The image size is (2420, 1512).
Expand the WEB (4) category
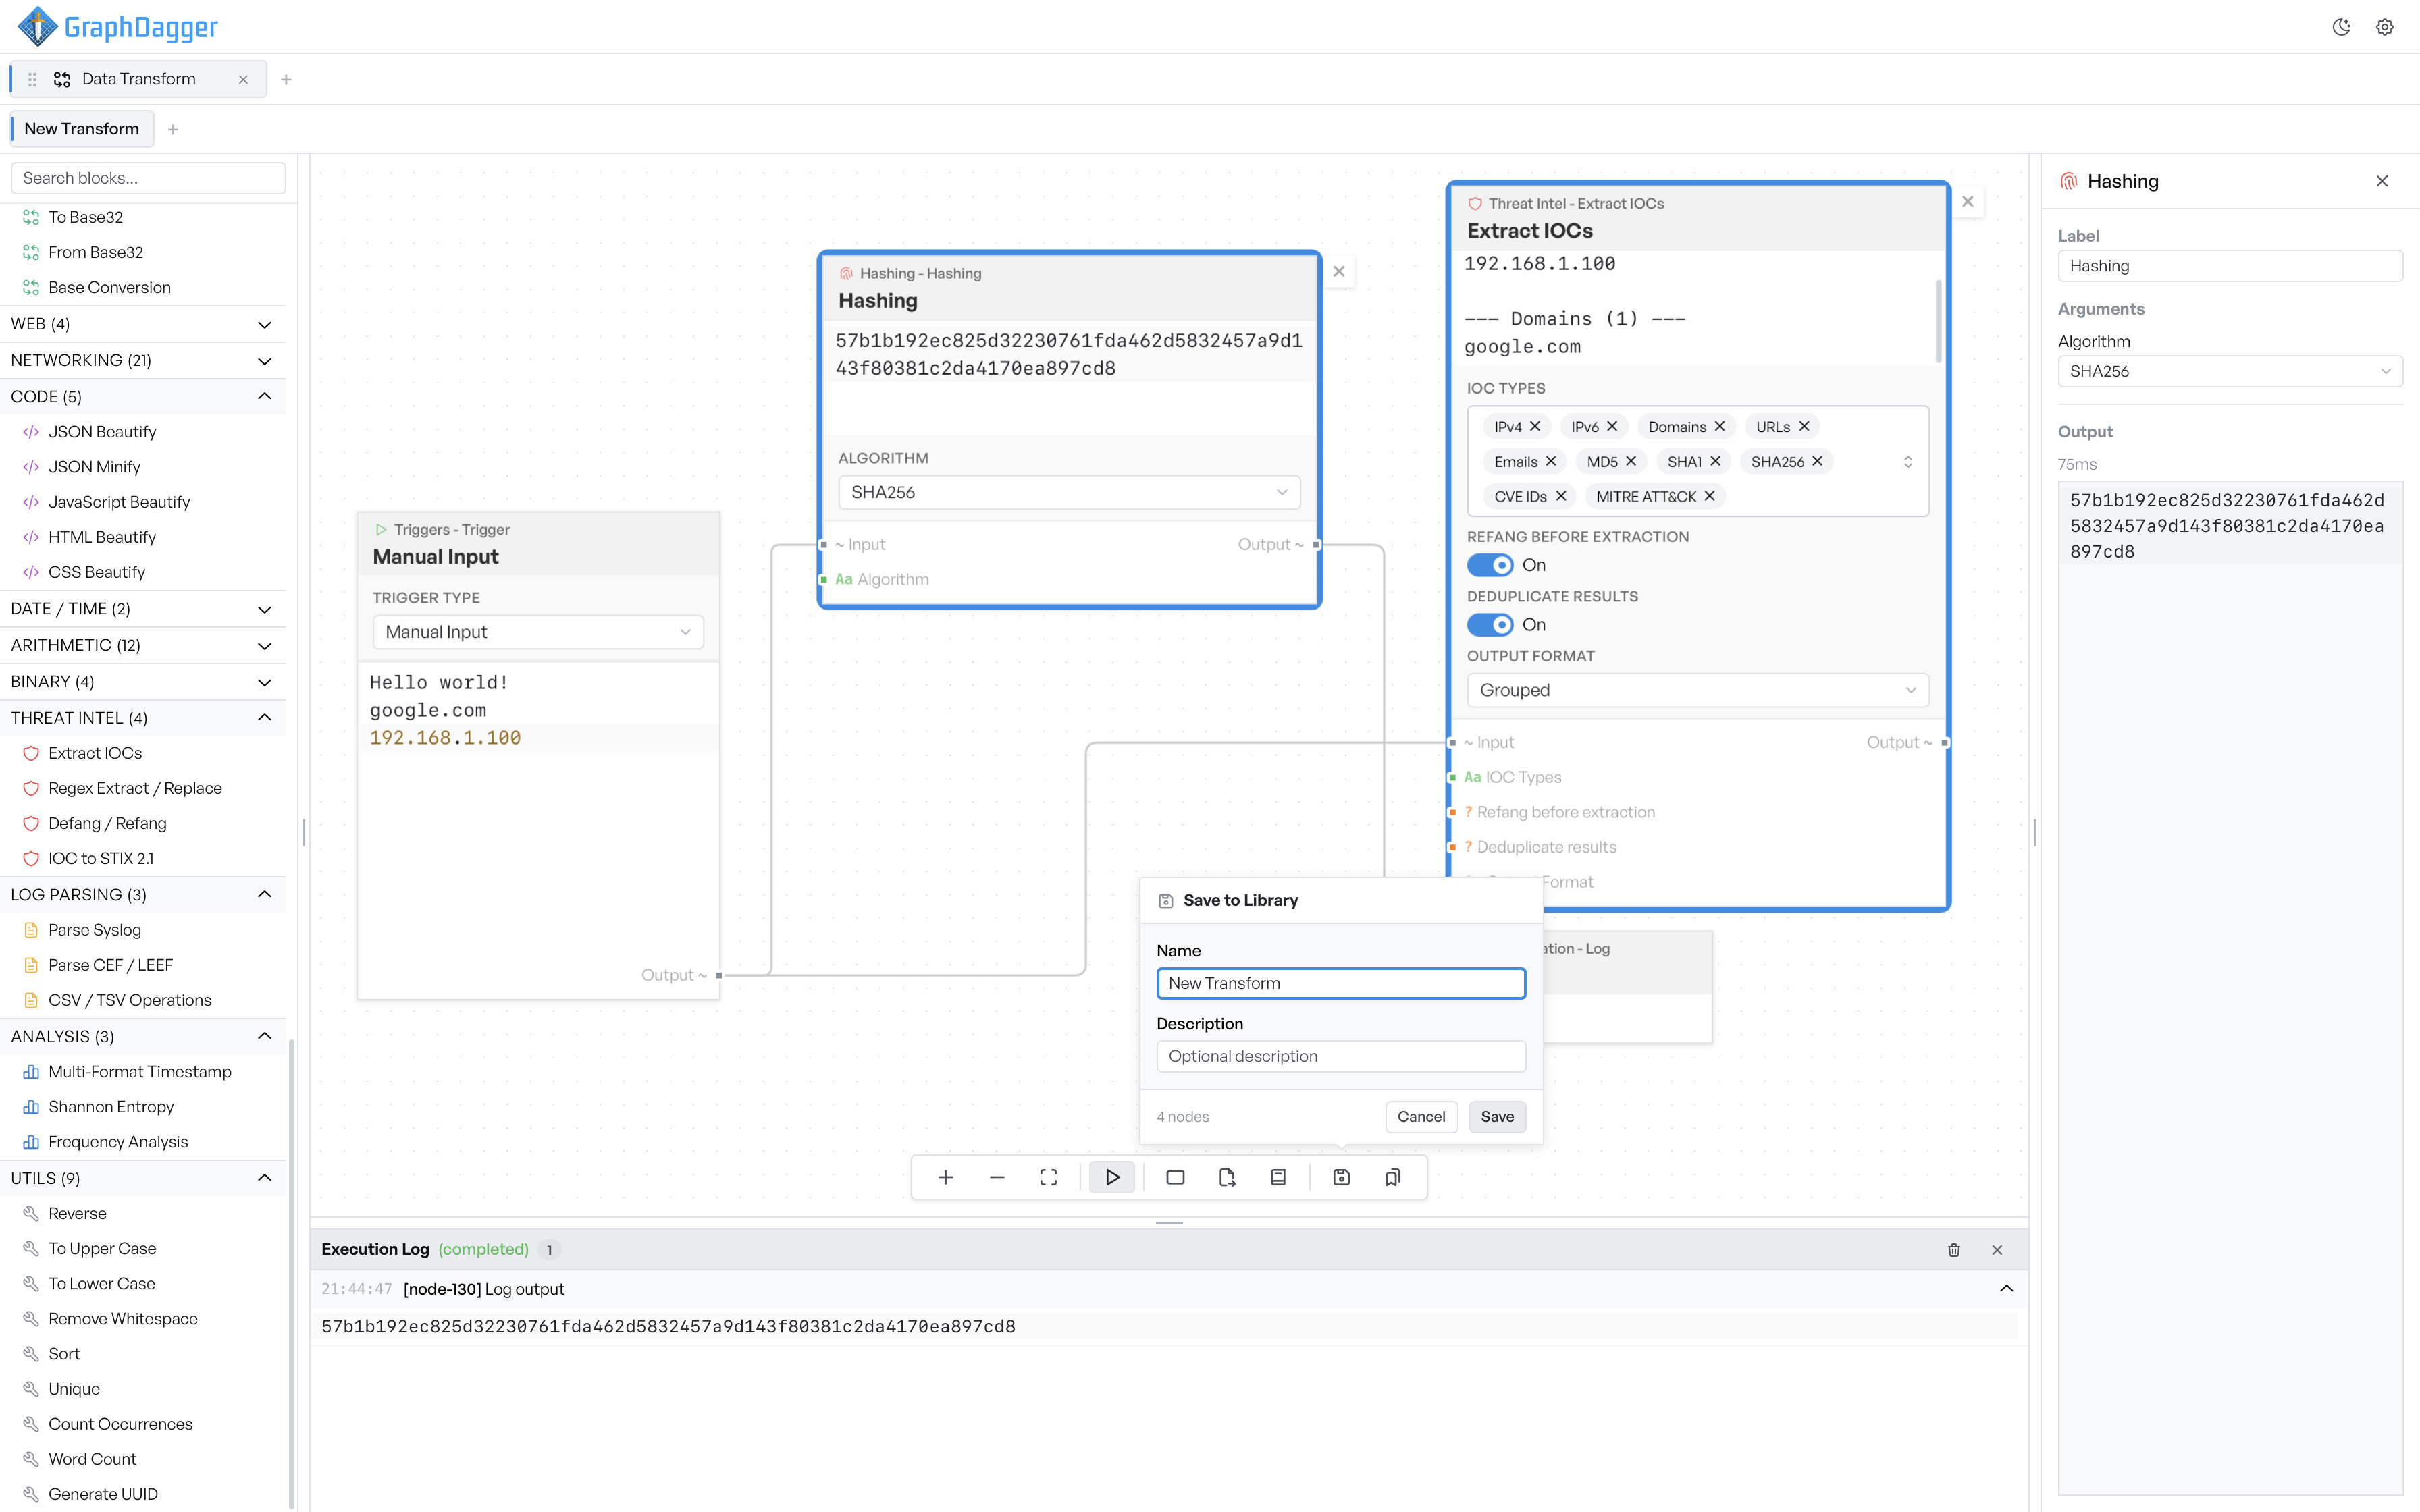143,324
